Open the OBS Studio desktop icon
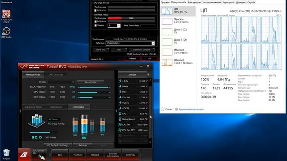Viewport: 287px width, 161px height. [x=6, y=33]
